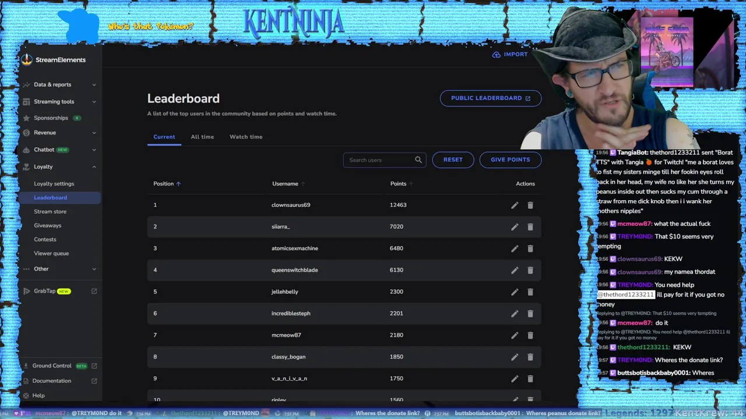Image resolution: width=746 pixels, height=419 pixels.
Task: Delete atomicsexmachine entry trash icon
Action: coord(530,248)
